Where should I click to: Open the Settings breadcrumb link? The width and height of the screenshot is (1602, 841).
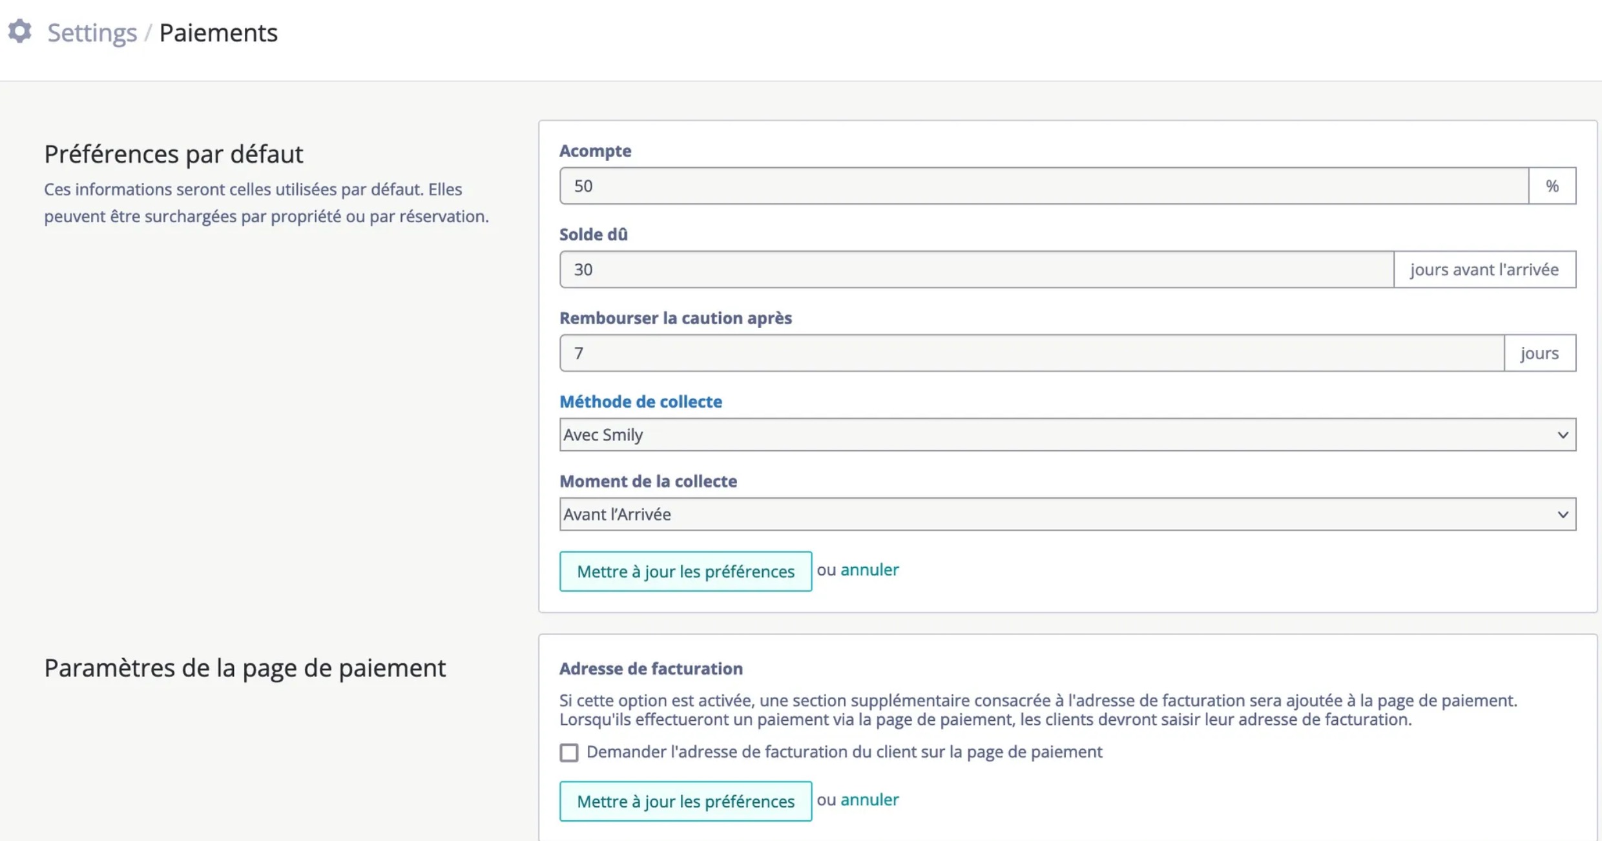click(92, 32)
